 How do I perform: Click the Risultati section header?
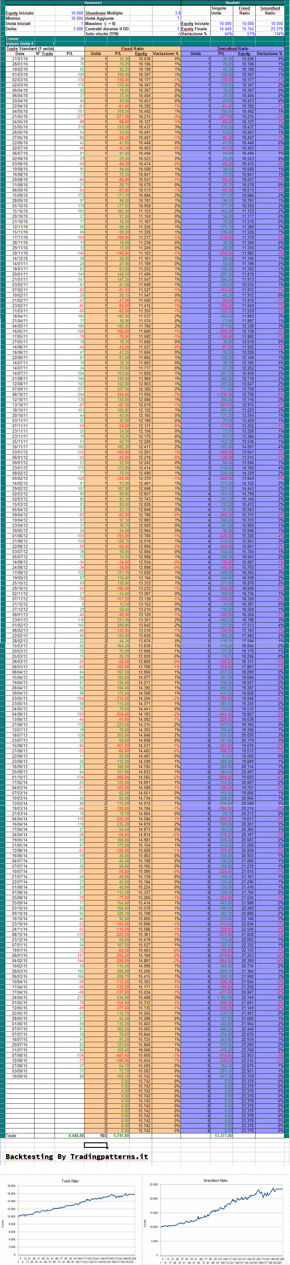tap(233, 2)
